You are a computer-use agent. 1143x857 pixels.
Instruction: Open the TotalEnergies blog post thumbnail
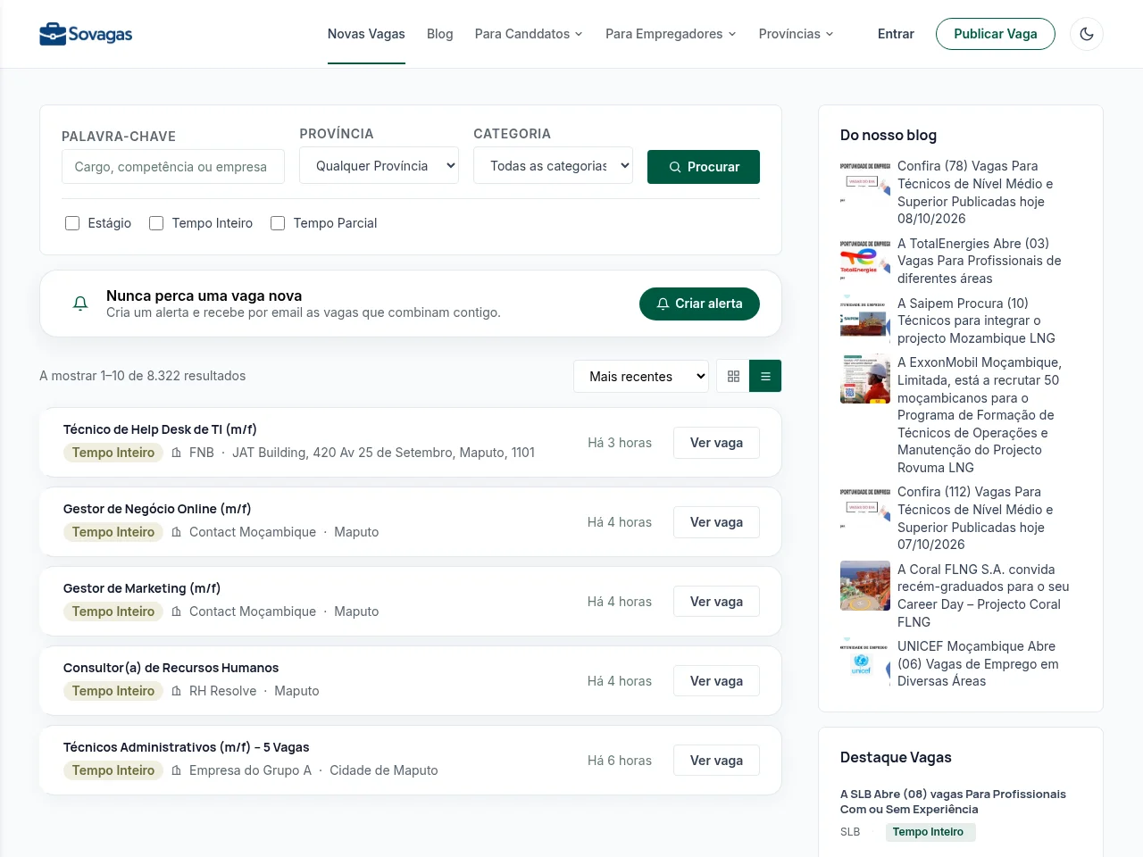coord(865,261)
